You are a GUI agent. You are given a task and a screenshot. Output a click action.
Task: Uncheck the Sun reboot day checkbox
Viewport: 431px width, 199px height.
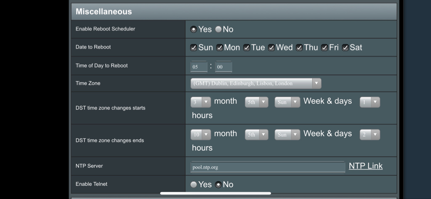(x=194, y=48)
